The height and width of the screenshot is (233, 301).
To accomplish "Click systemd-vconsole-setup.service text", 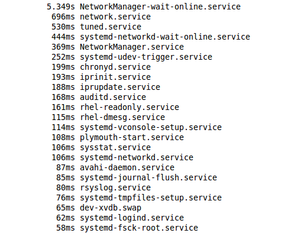I will pyautogui.click(x=151, y=127).
